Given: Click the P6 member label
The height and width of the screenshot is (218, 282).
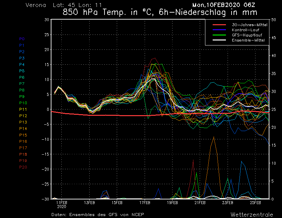Looking at the screenshot, I should 22,77.
